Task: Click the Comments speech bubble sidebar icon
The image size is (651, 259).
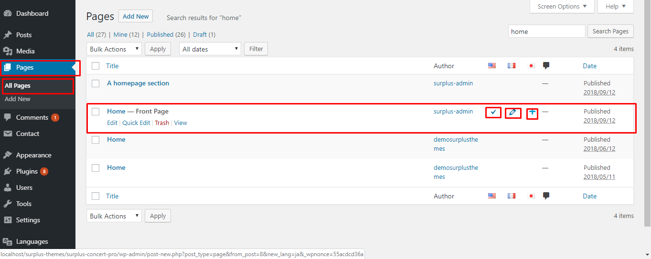Action: click(8, 117)
